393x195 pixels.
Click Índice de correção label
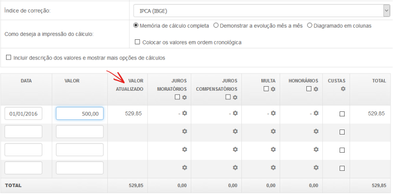28,11
